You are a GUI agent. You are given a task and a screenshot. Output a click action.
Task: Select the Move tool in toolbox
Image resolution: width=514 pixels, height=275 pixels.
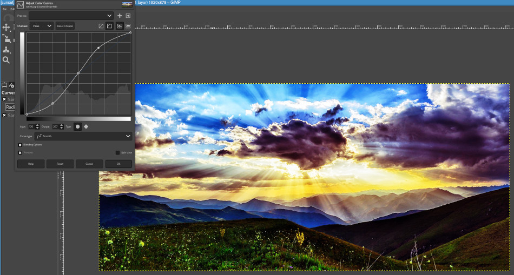pyautogui.click(x=6, y=27)
